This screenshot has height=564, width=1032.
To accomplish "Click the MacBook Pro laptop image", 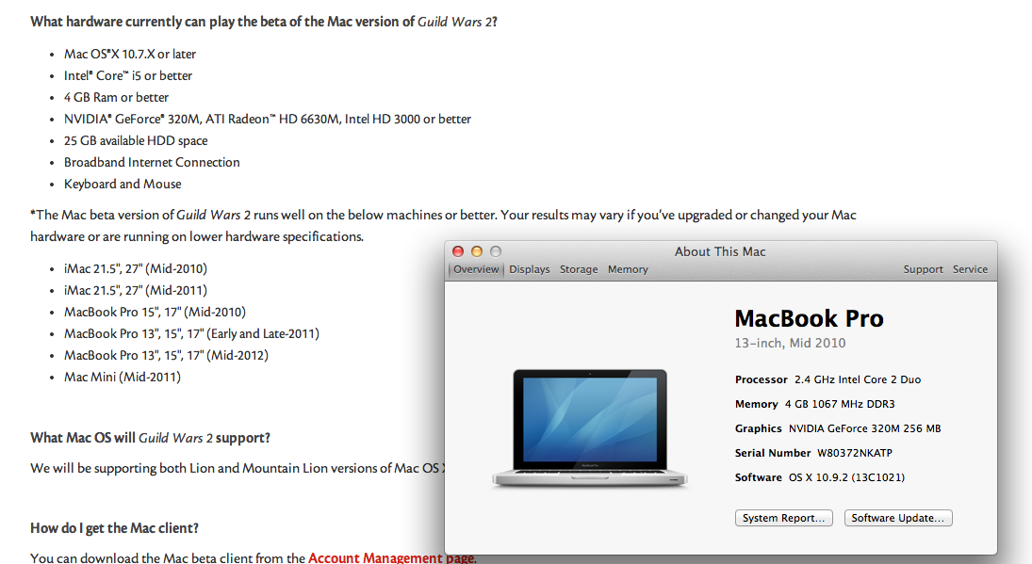I will [x=590, y=427].
